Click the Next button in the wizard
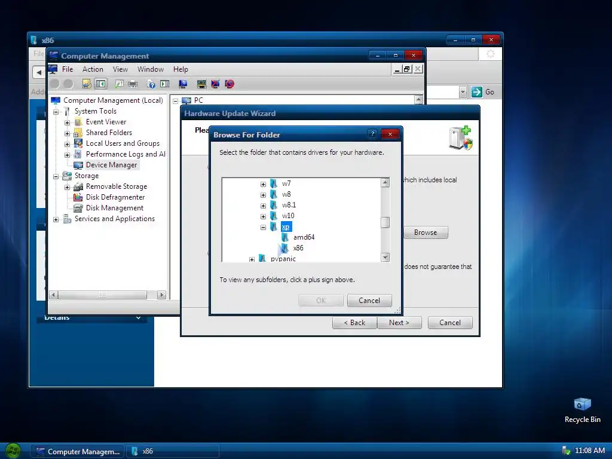Image resolution: width=612 pixels, height=459 pixels. coord(399,322)
